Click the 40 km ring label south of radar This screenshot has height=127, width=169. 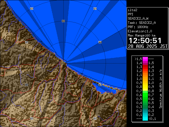(x=63, y=106)
